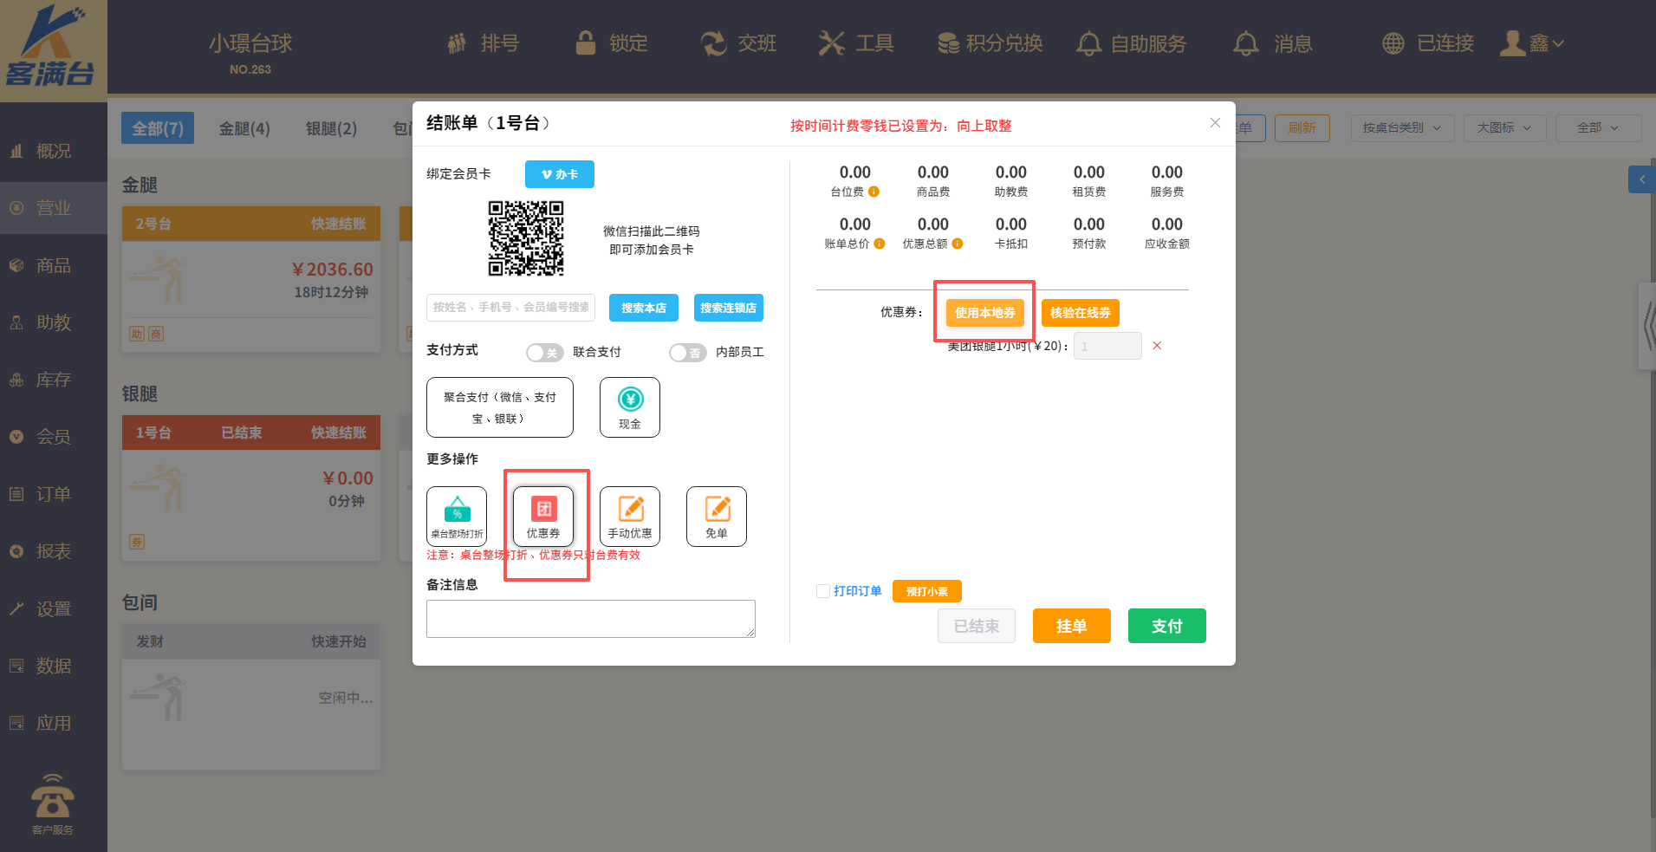The width and height of the screenshot is (1656, 852).
Task: Click the 优惠券 coupon icon
Action: (x=543, y=516)
